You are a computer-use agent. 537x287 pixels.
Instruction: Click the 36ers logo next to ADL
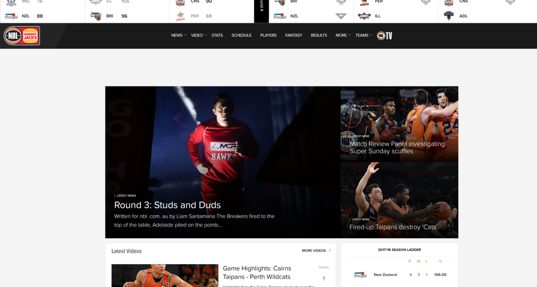[x=449, y=16]
